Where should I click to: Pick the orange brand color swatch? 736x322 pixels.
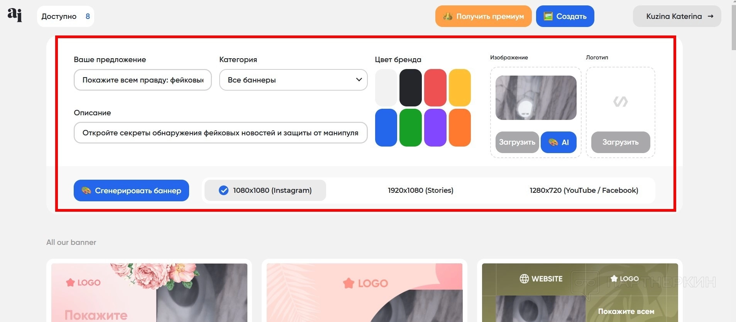tap(460, 128)
